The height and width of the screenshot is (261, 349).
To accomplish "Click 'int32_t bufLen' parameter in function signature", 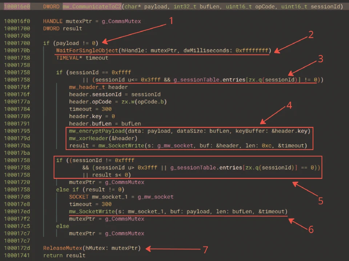I will coord(196,7).
